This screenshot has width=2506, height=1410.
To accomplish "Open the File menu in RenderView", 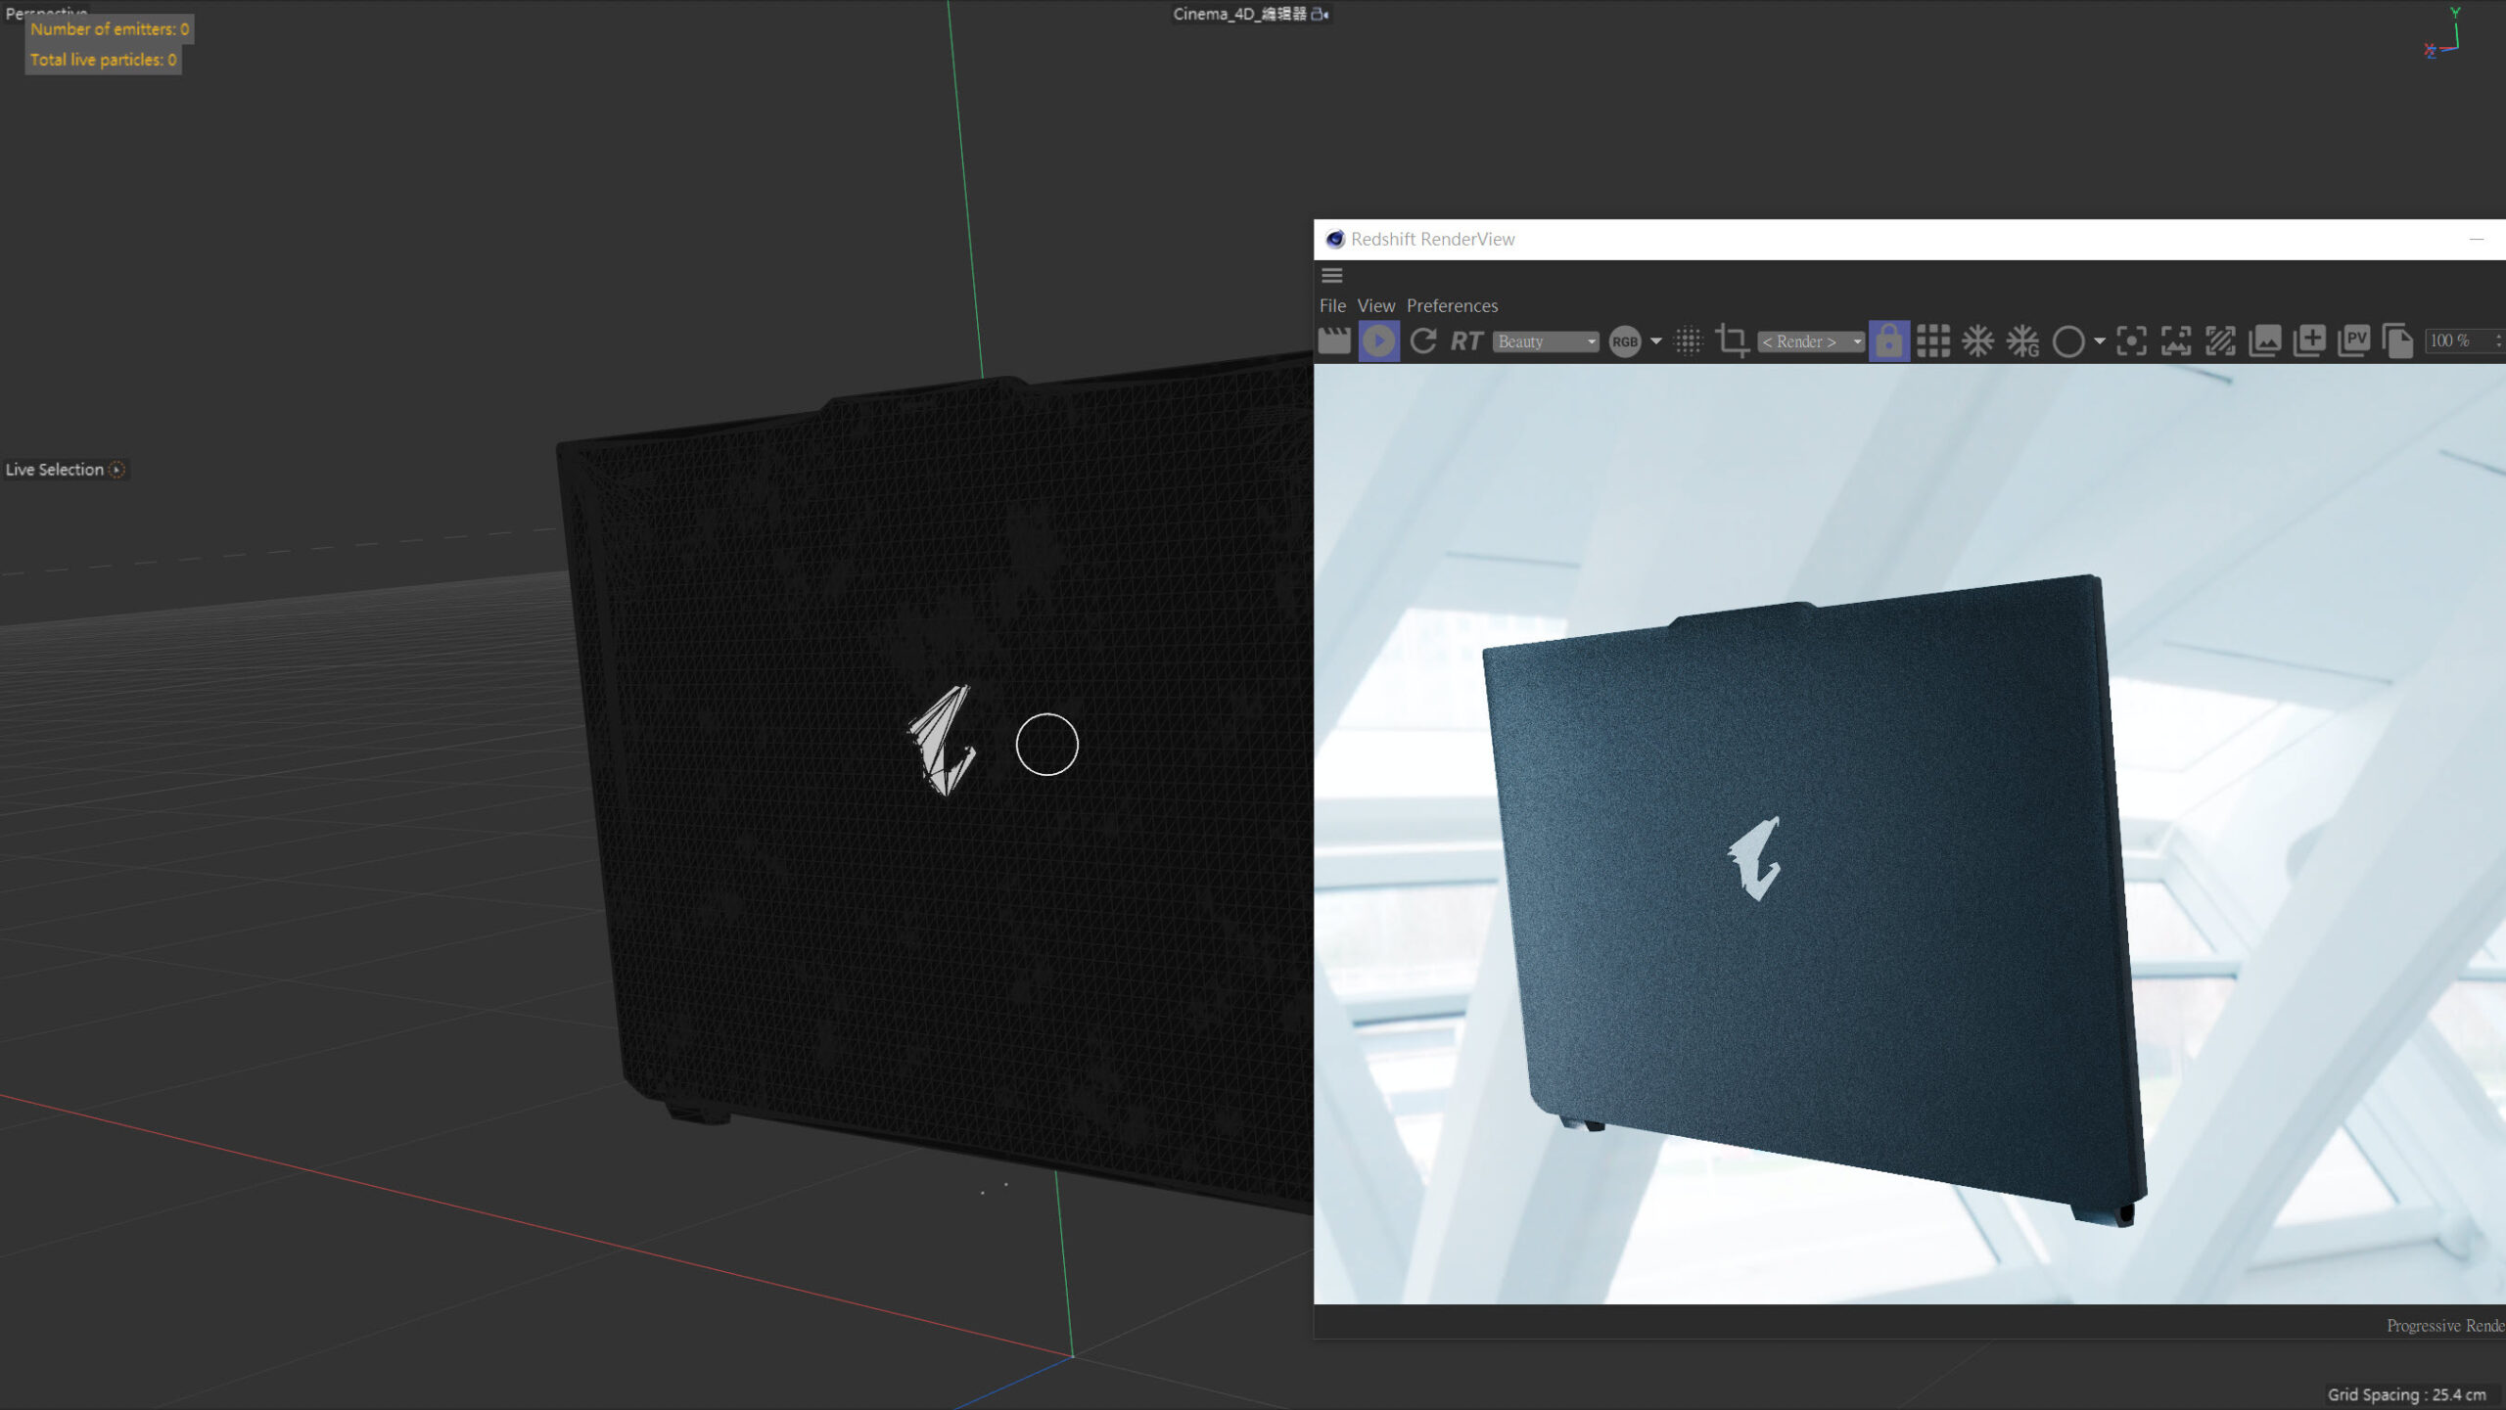I will tap(1332, 305).
